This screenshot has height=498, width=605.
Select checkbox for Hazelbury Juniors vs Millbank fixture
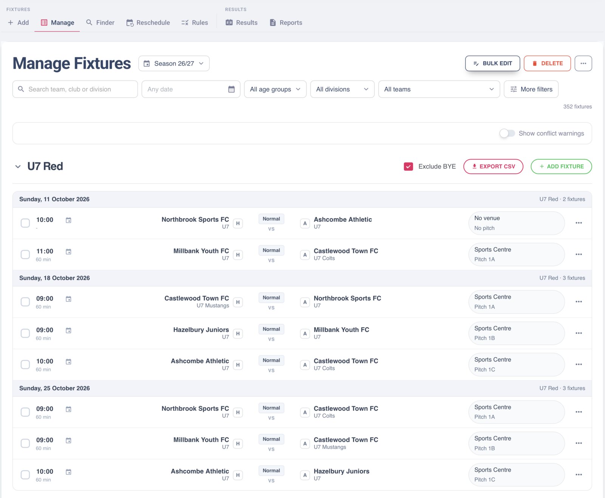click(x=25, y=333)
